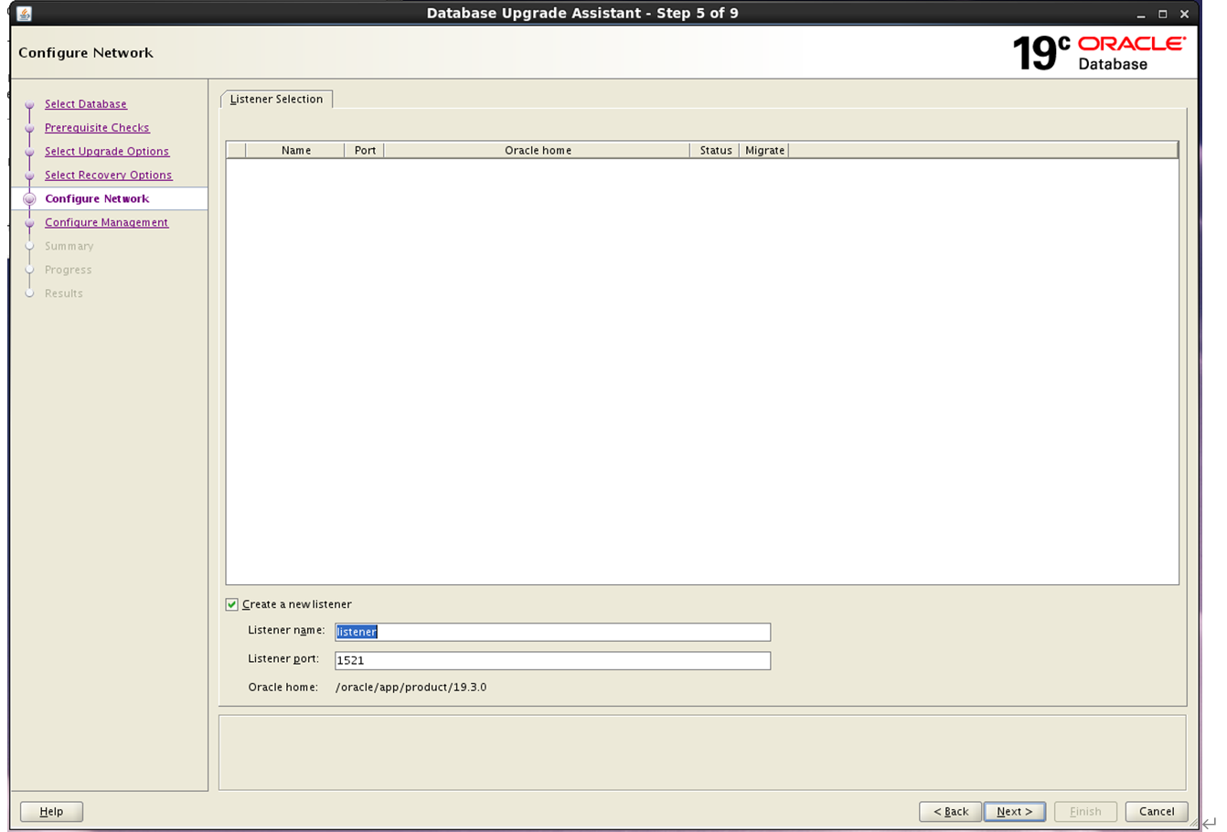Screen dimensions: 1227x832
Task: Click the Select Recovery Options bullet icon
Action: [x=29, y=176]
